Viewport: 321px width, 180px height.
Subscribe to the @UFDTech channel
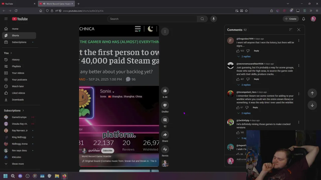coord(108,150)
